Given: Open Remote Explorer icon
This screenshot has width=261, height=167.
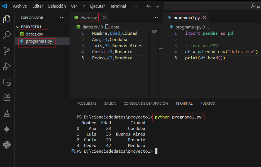Looking at the screenshot, I should (x=7, y=82).
